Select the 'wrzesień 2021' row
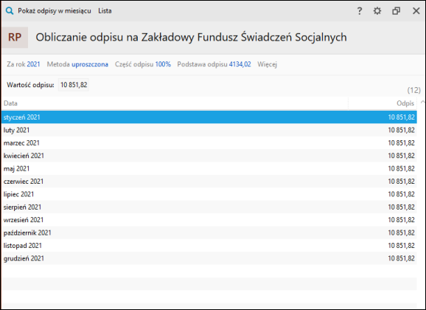The image size is (426, 310). pos(209,220)
